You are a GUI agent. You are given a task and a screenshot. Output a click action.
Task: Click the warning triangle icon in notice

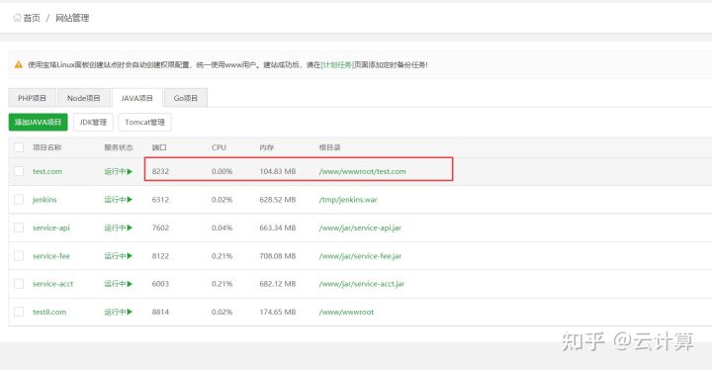pos(18,64)
